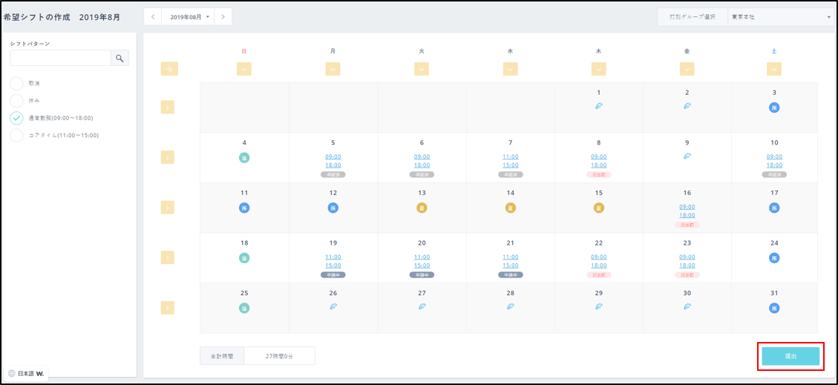
Task: Click the green 法 badge on August 4
Action: click(244, 157)
